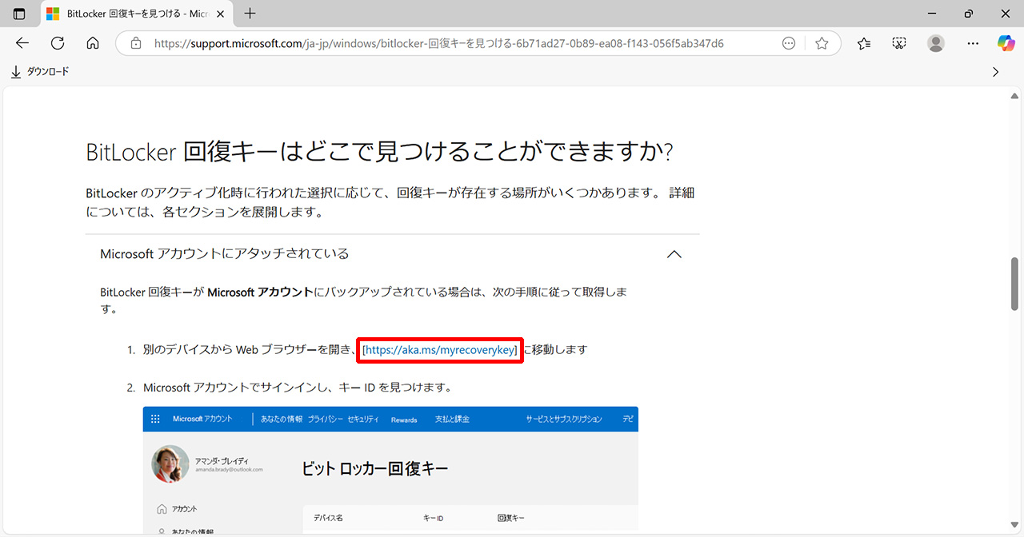This screenshot has height=537, width=1024.
Task: Click the app launcher grid in screenshot
Action: (x=155, y=420)
